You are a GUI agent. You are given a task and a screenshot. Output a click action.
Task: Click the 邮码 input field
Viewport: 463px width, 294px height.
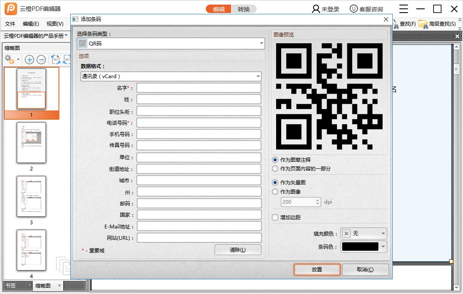coord(199,203)
